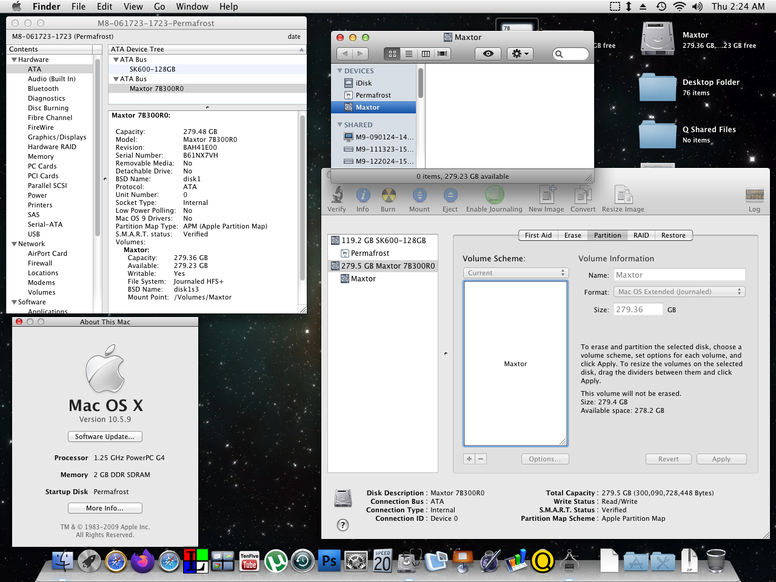
Task: Open Format dropdown Mac OS Extended (Journaled)
Action: point(679,292)
